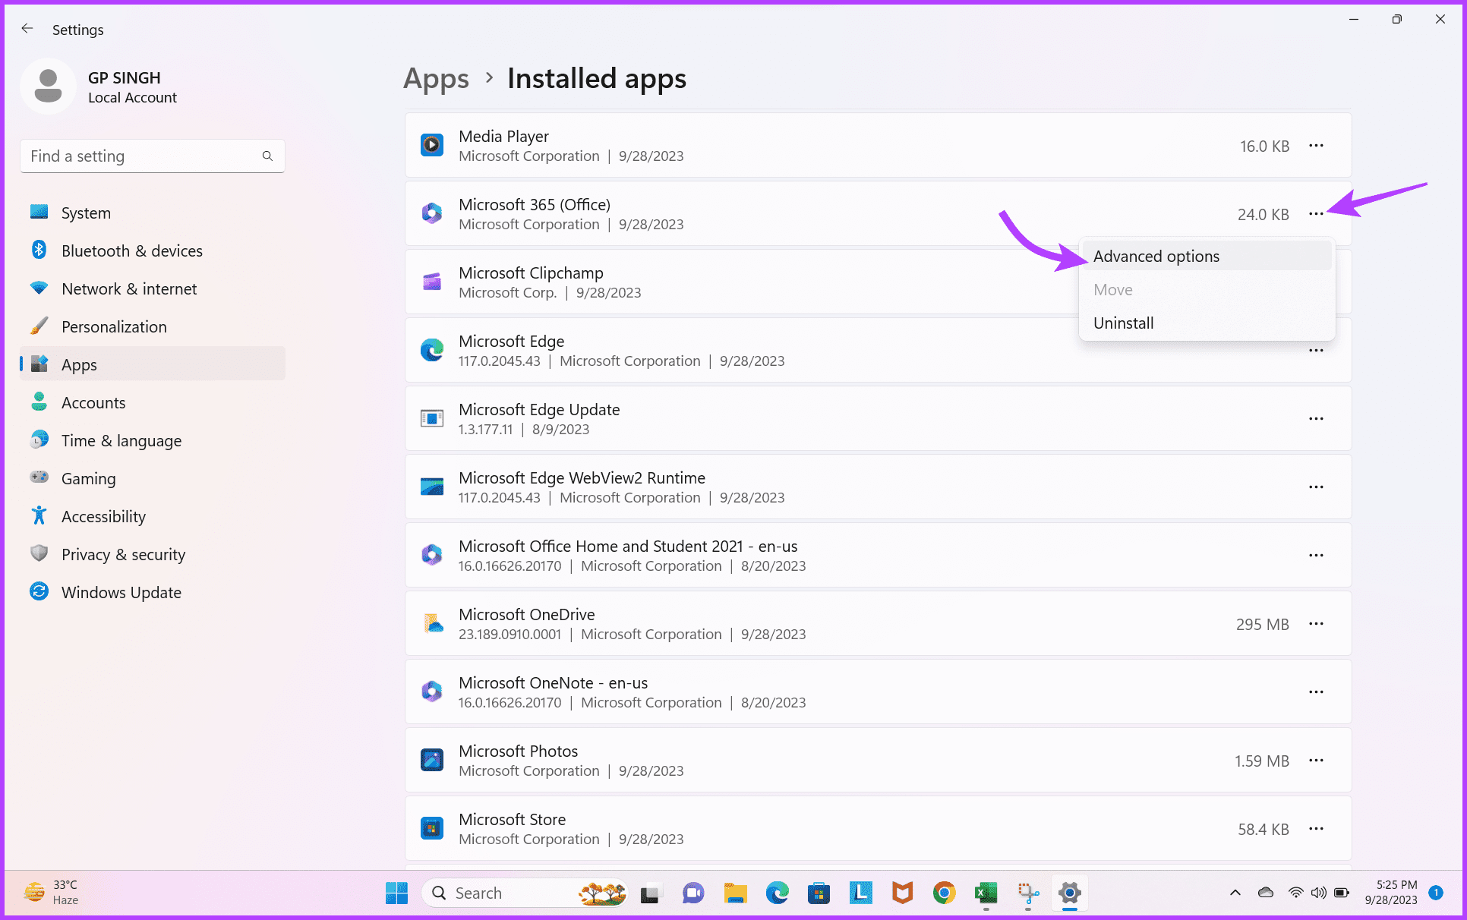Screen dimensions: 1467x920
Task: Show hidden icons in system tray
Action: [x=1235, y=893]
